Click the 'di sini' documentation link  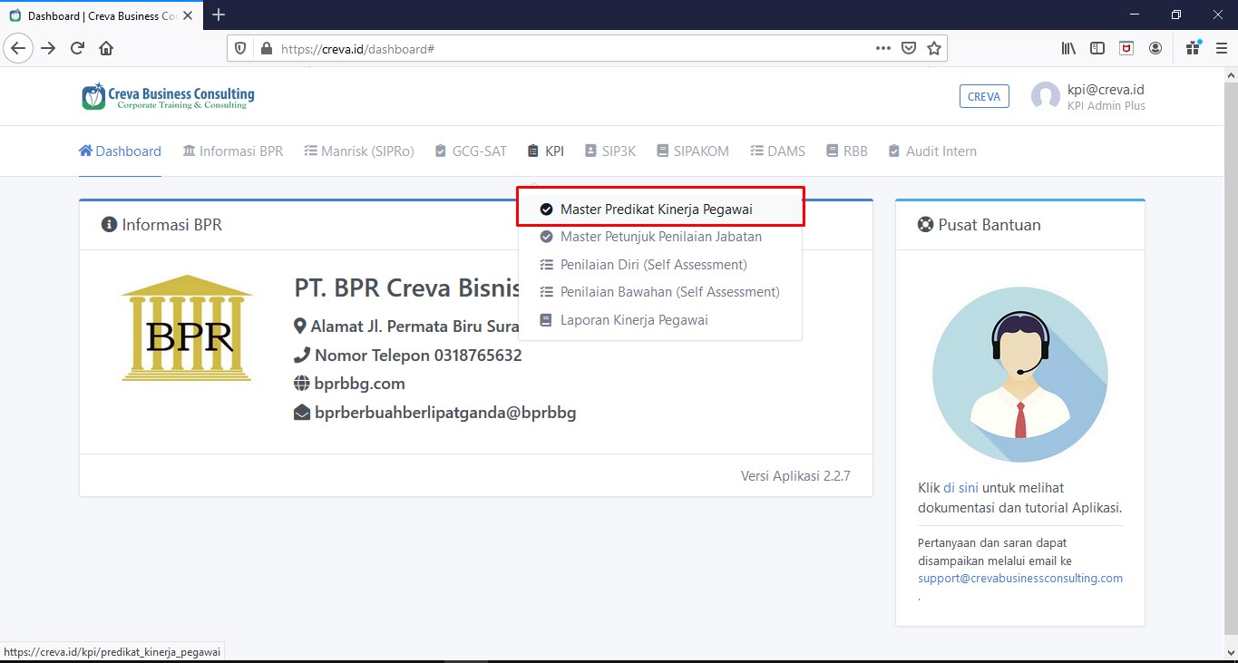960,488
